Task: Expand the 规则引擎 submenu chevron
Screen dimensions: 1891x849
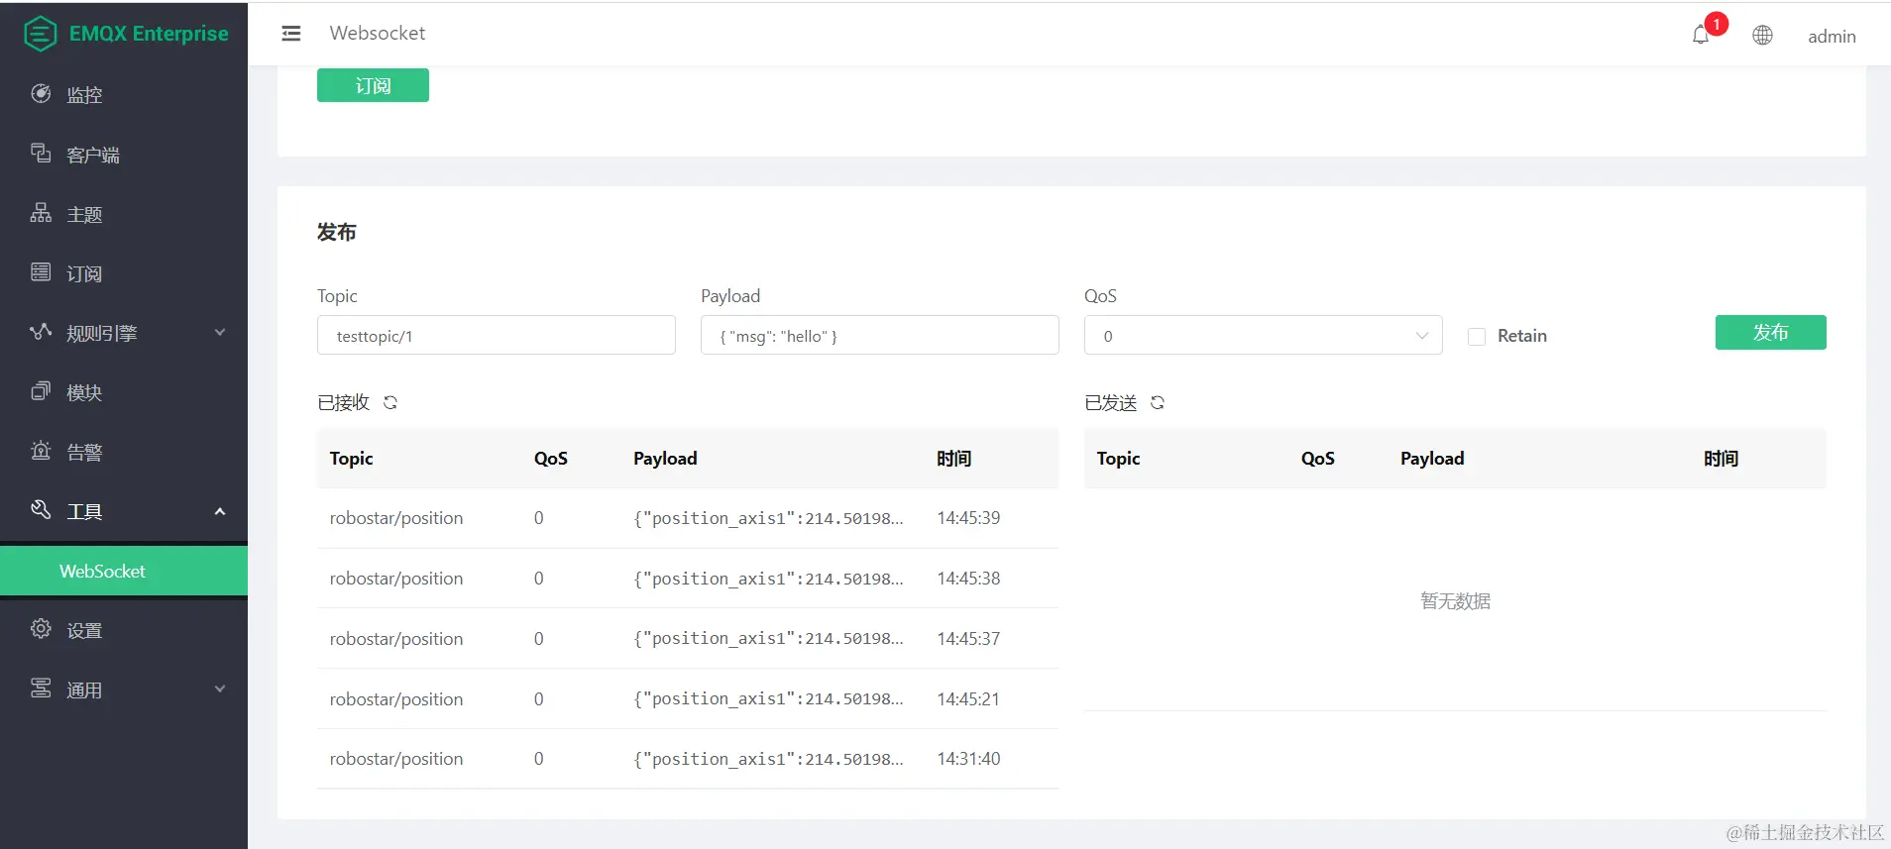Action: click(x=220, y=333)
